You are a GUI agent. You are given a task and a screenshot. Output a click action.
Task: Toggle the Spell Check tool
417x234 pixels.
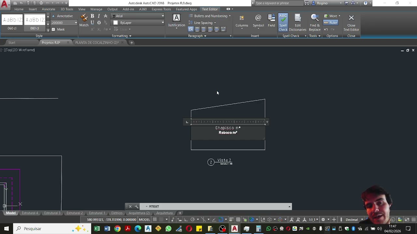(283, 23)
